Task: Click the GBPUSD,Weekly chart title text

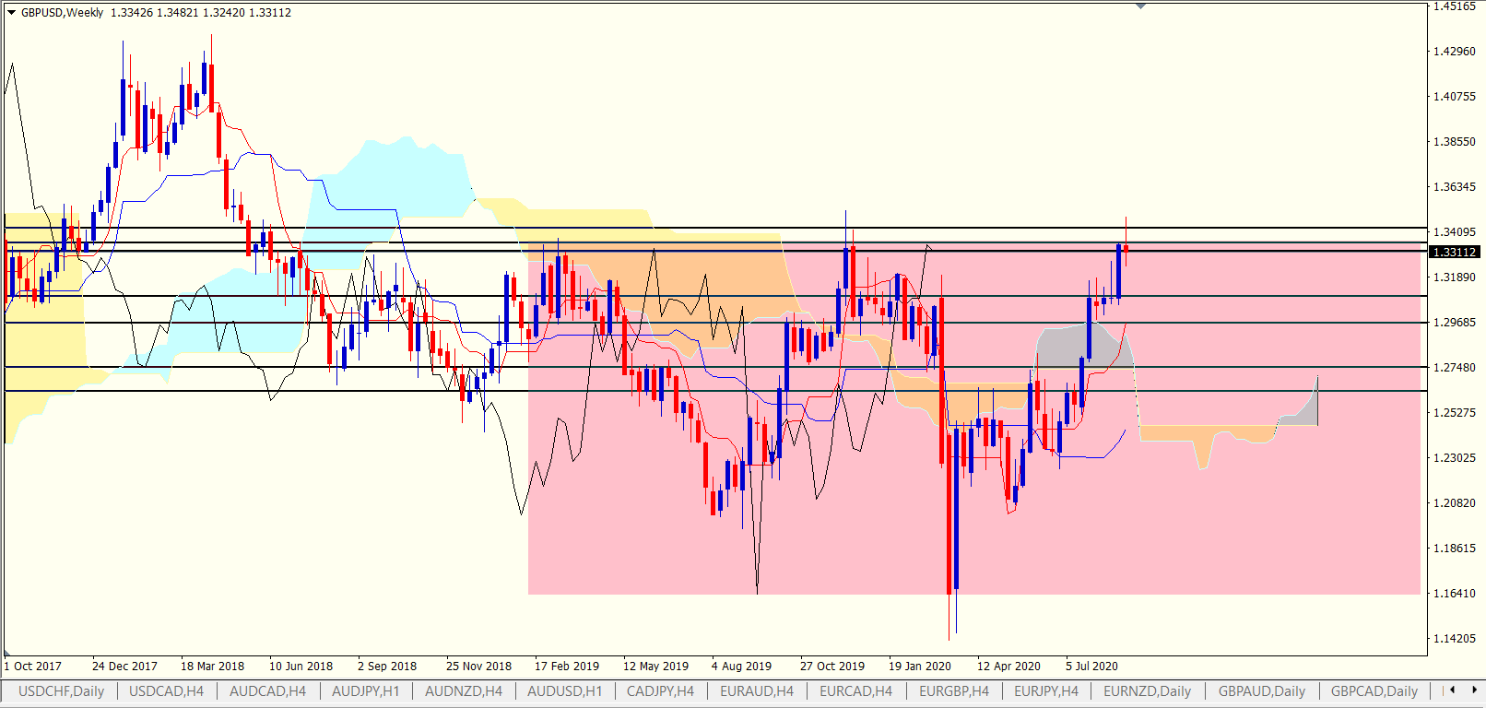Action: pyautogui.click(x=63, y=13)
